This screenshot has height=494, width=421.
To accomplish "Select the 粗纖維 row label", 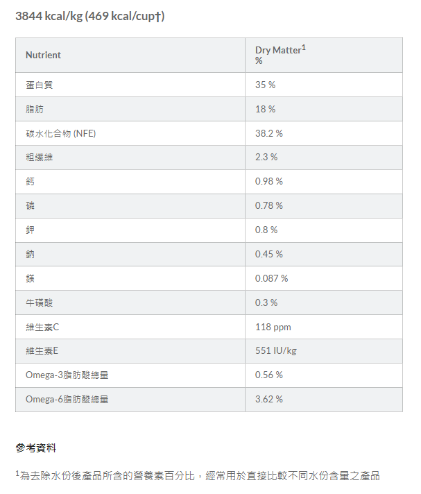I will click(40, 157).
